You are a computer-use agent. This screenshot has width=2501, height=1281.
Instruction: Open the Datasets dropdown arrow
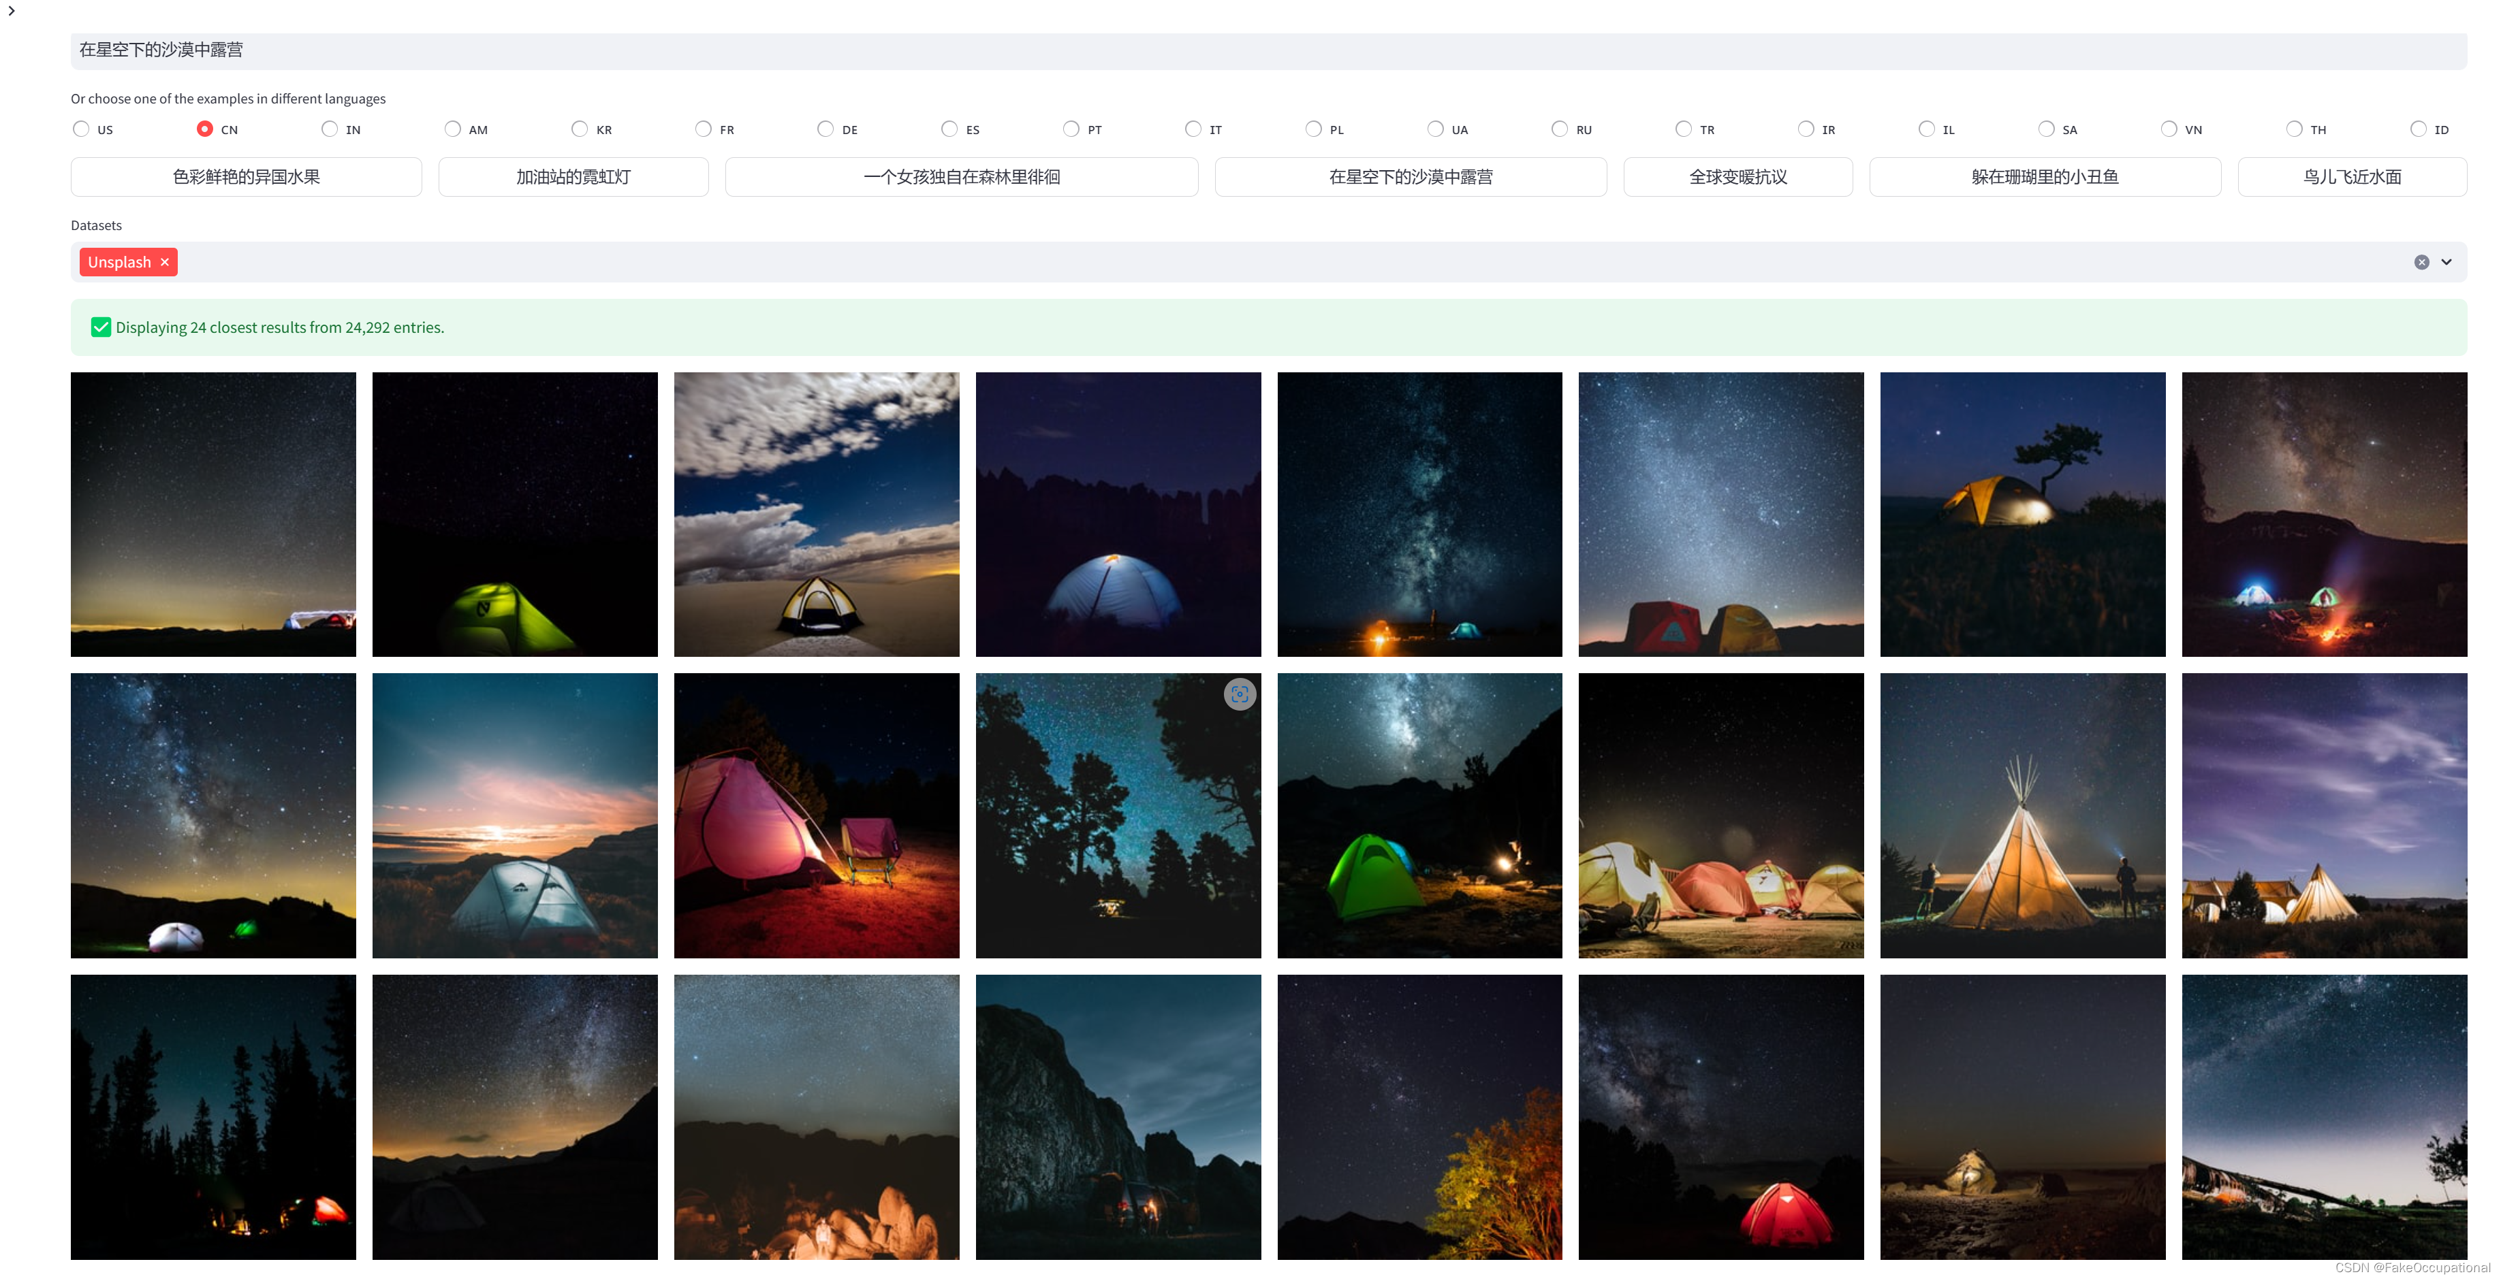click(x=2447, y=262)
